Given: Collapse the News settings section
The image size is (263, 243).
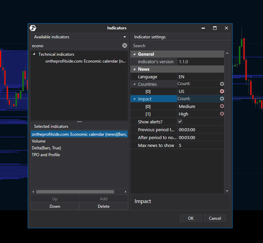Looking at the screenshot, I should pyautogui.click(x=134, y=69).
